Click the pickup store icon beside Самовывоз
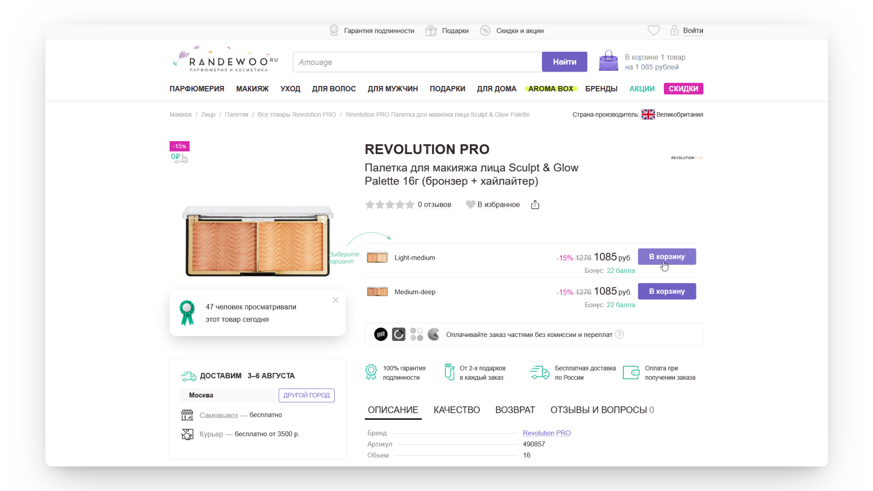This screenshot has height=491, width=873. pyautogui.click(x=187, y=415)
